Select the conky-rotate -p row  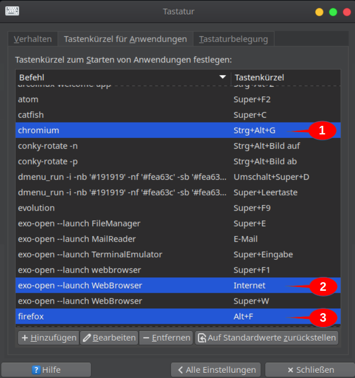point(178,161)
